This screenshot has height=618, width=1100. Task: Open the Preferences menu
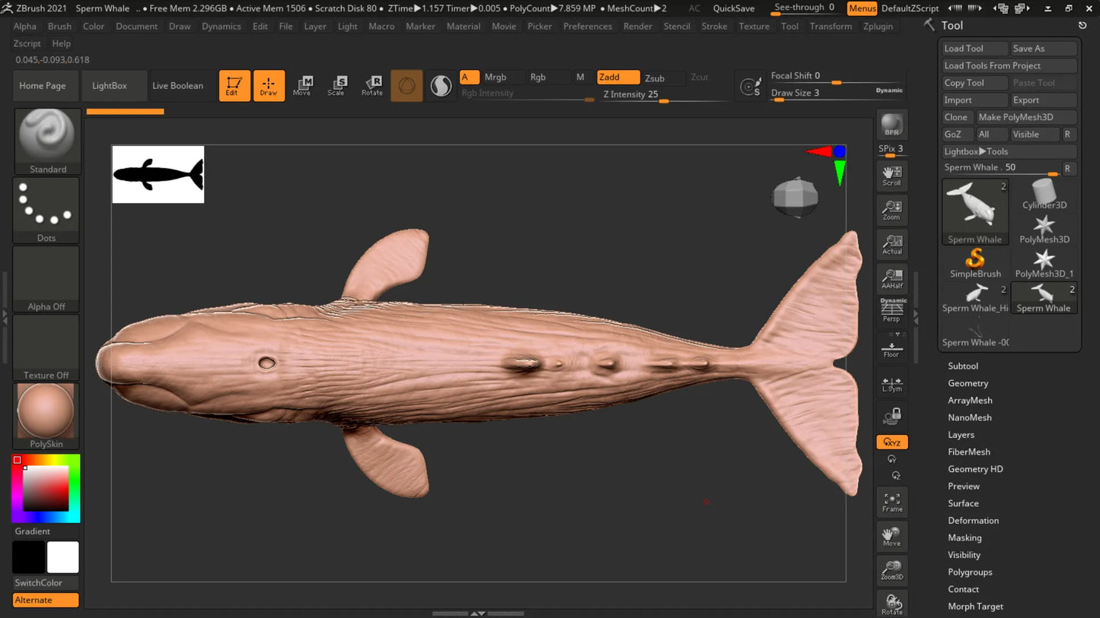pyautogui.click(x=587, y=26)
